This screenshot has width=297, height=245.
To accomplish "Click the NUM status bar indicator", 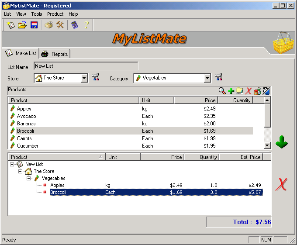I will pyautogui.click(x=266, y=240).
